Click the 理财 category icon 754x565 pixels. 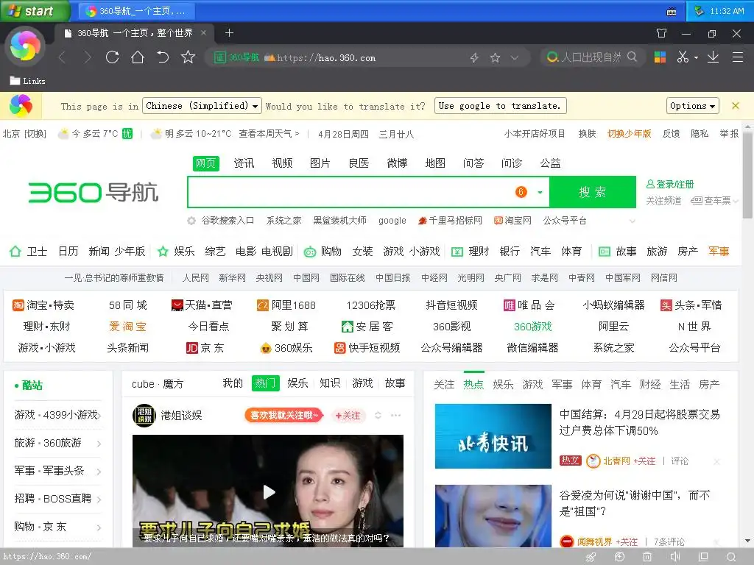point(457,252)
